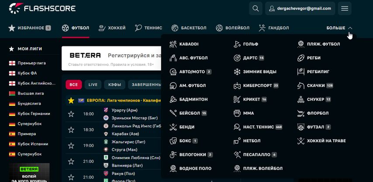Screen dimensions: 373x182
Task: Select Флорбол from the sports menu
Action: (x=318, y=113)
